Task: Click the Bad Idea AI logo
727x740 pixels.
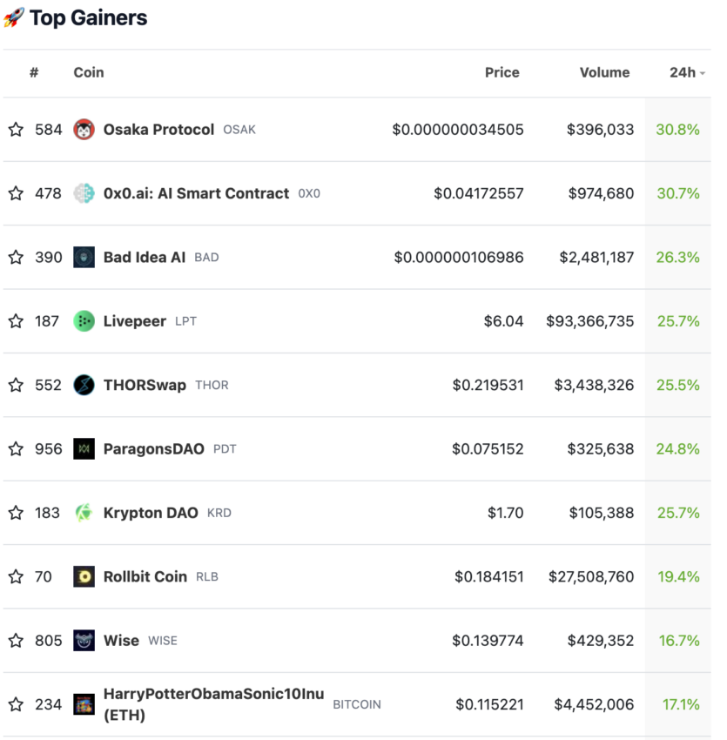Action: (x=84, y=257)
